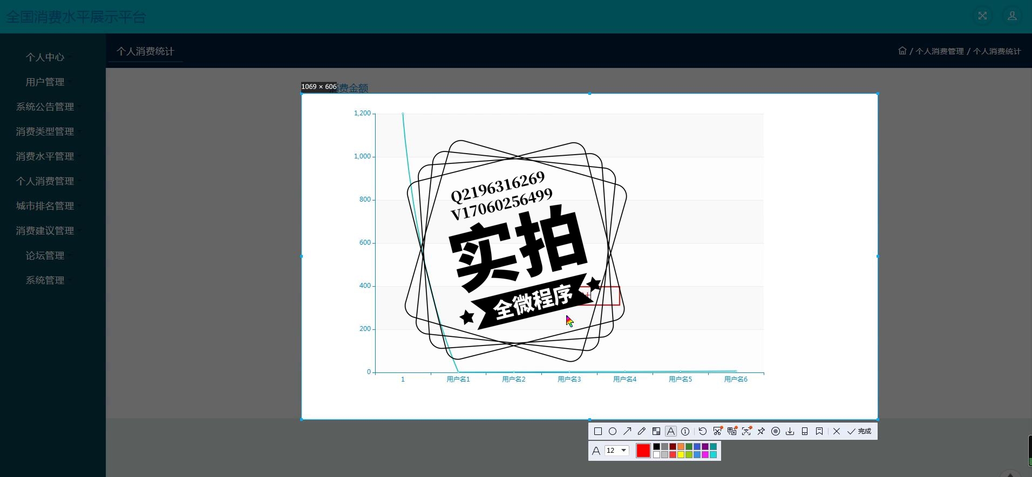Viewport: 1032px width, 477px height.
Task: Click the 用户名1 axis label
Action: [458, 379]
